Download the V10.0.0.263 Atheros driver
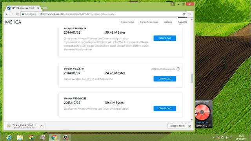The image size is (251, 141). coord(165,108)
